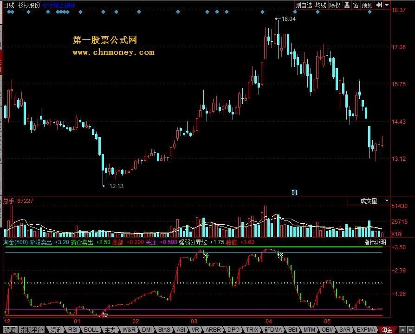Switch to the VR indicator tab

click(x=195, y=330)
